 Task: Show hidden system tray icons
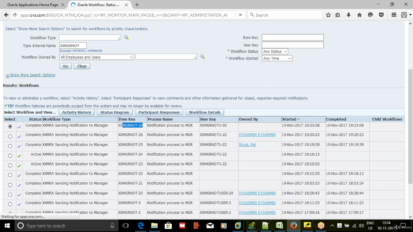(x=332, y=226)
